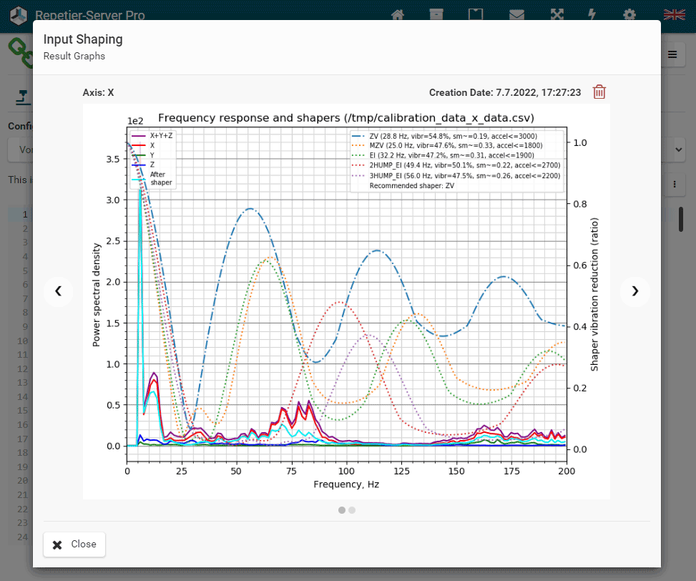The width and height of the screenshot is (696, 581).
Task: Select the first carousel page dot
Action: [342, 510]
